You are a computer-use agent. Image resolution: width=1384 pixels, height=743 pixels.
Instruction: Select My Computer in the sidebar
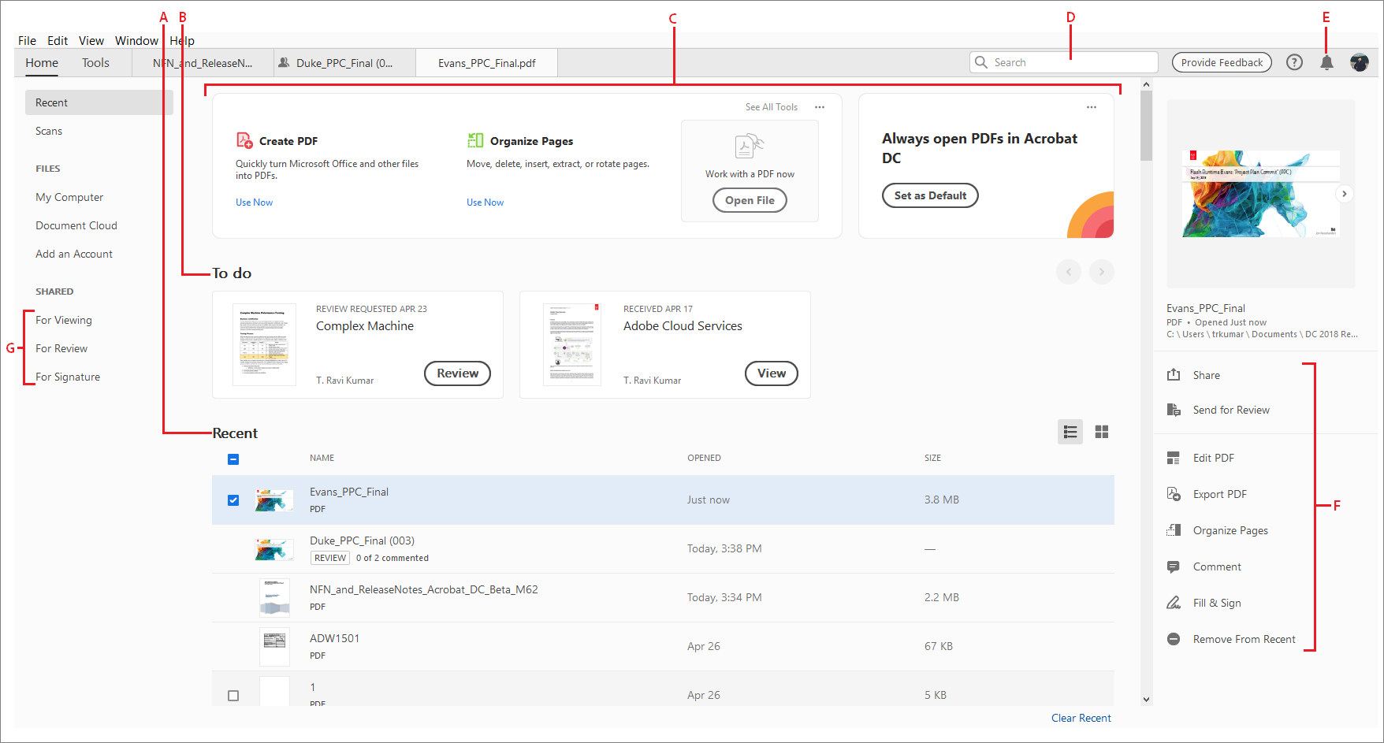click(x=69, y=197)
